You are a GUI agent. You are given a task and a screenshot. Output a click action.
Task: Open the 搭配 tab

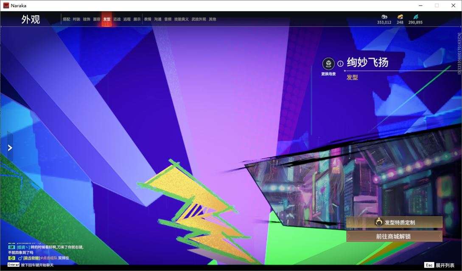tap(66, 19)
